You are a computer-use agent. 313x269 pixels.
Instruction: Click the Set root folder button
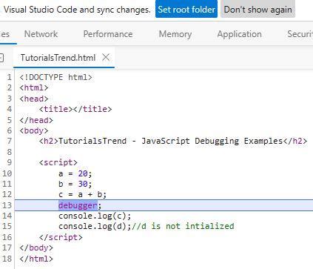point(186,10)
